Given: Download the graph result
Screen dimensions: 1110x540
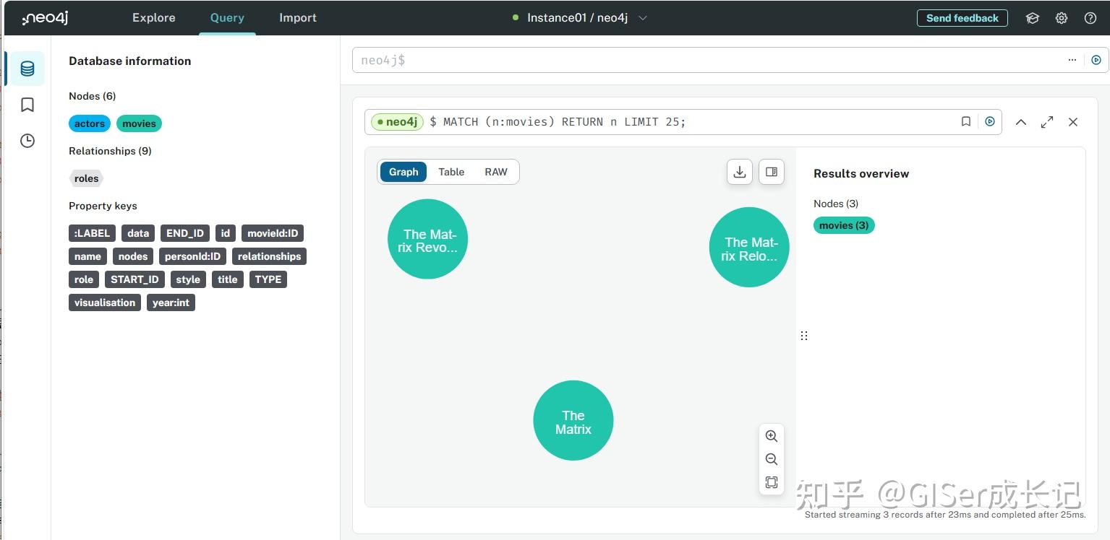Looking at the screenshot, I should pos(739,172).
